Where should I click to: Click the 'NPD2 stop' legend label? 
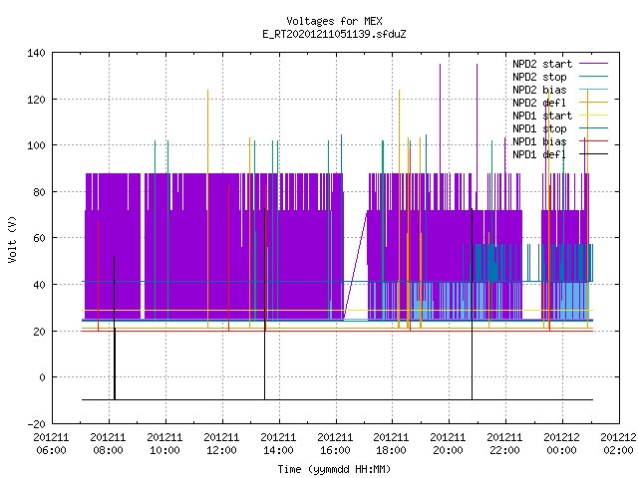click(539, 77)
